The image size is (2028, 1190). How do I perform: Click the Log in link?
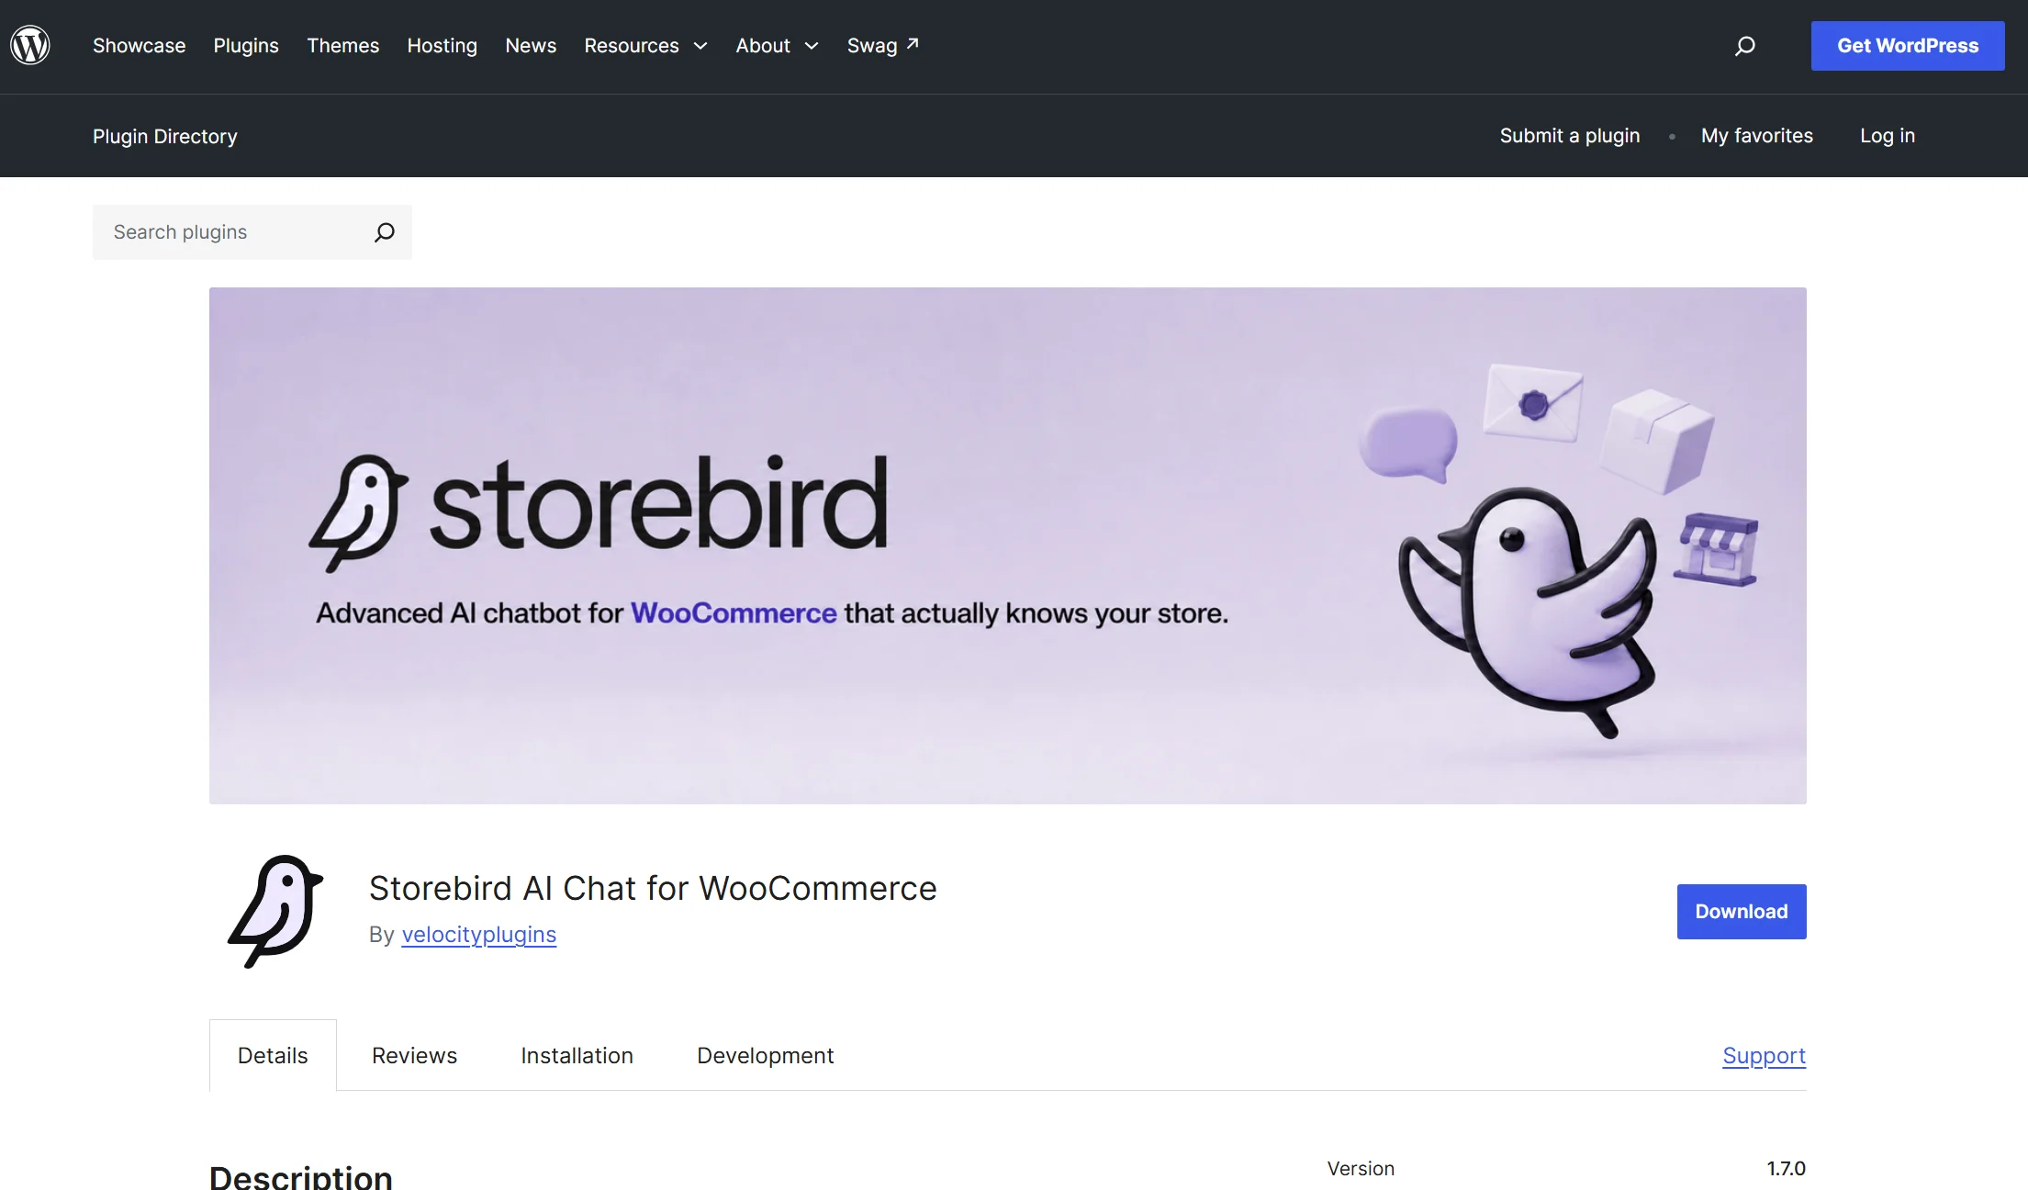[1887, 136]
